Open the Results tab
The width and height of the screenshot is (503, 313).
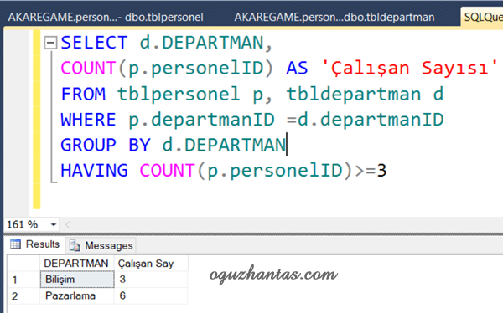point(34,244)
